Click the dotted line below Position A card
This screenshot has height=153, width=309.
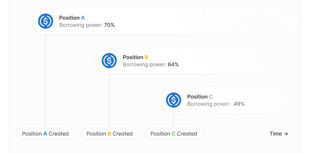tap(46, 80)
